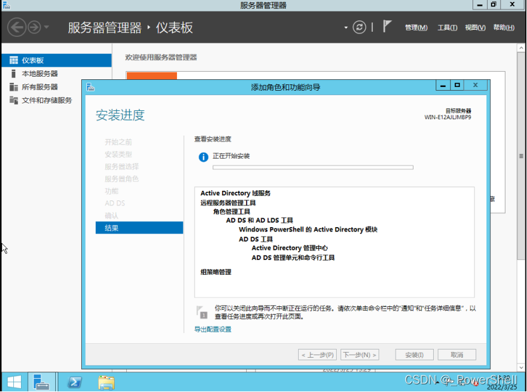Image resolution: width=527 pixels, height=392 pixels.
Task: Select 文件和存储服务 in the sidebar
Action: 46,100
